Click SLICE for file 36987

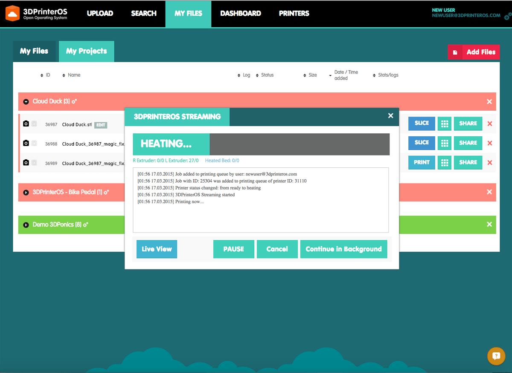[422, 123]
